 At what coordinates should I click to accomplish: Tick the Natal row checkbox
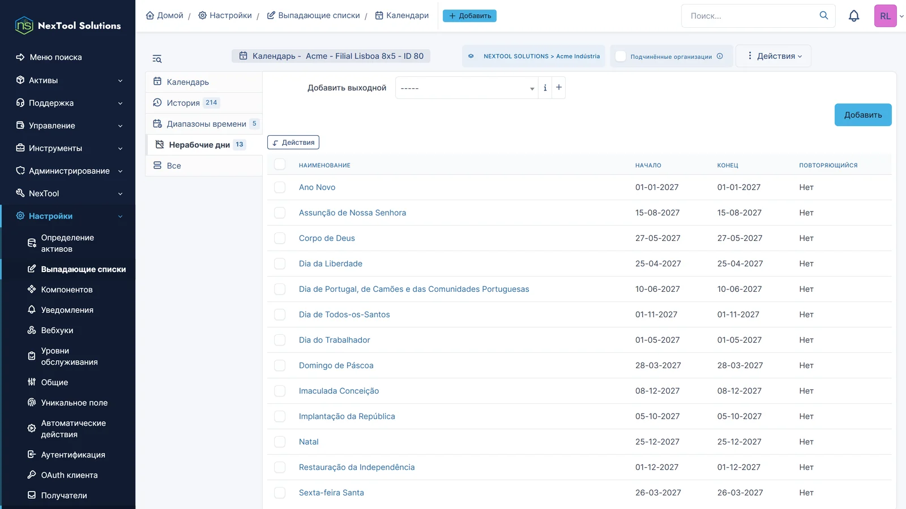tap(280, 442)
